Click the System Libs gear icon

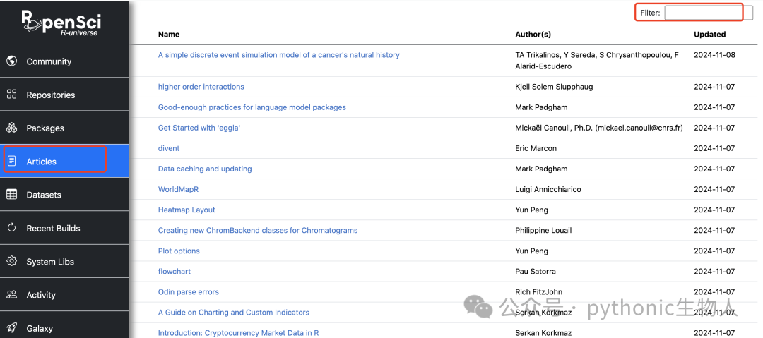tap(12, 261)
